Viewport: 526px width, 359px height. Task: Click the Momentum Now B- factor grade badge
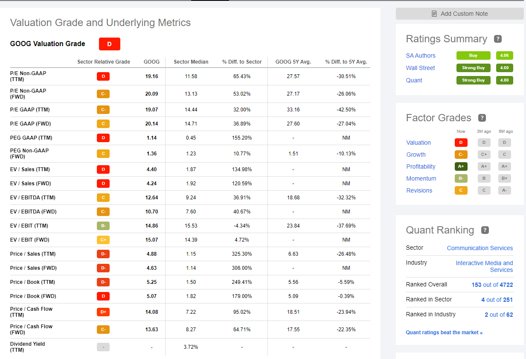(461, 178)
